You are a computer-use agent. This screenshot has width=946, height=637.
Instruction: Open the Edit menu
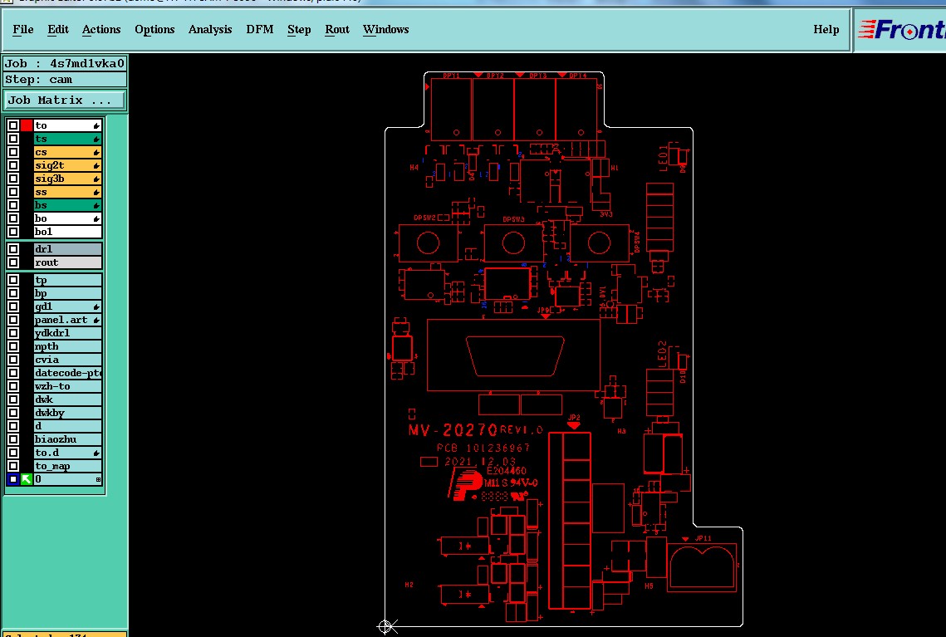[x=58, y=30]
